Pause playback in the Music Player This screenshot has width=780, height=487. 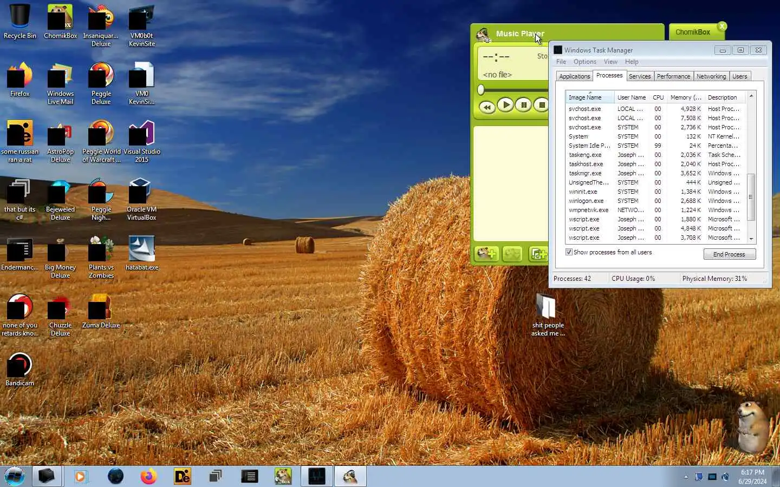(524, 105)
